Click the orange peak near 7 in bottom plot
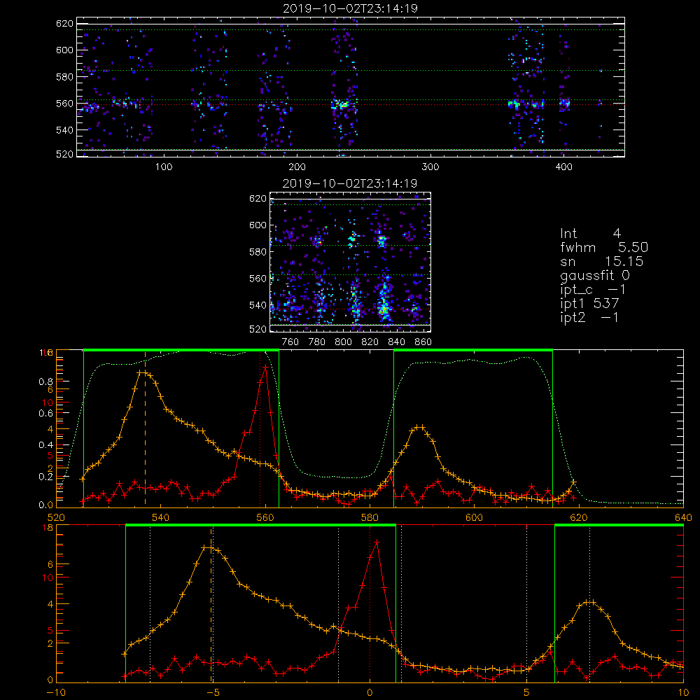This screenshot has width=700, height=700. coord(590,602)
